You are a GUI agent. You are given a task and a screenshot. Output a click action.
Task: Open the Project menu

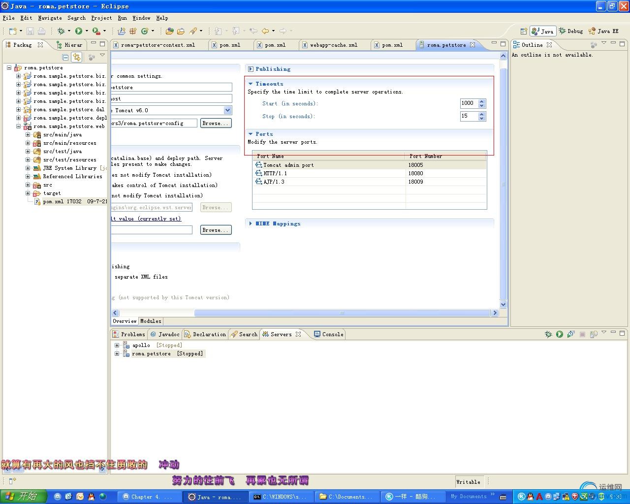(101, 18)
